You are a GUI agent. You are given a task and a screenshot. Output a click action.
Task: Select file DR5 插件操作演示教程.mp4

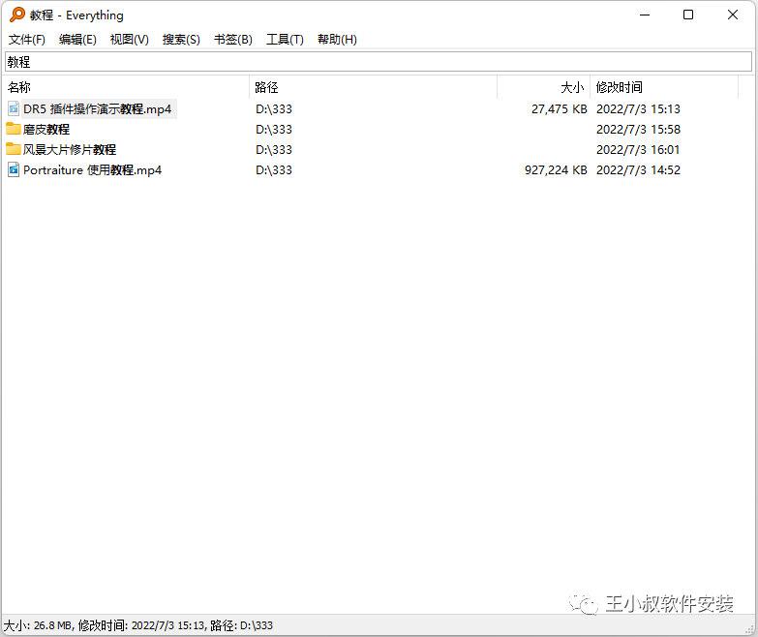pyautogui.click(x=97, y=109)
